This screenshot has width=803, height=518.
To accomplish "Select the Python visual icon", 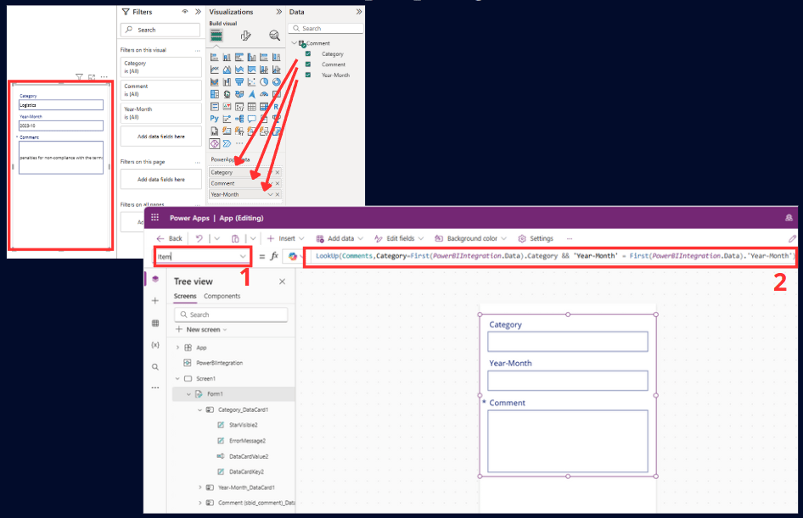I will (x=214, y=119).
